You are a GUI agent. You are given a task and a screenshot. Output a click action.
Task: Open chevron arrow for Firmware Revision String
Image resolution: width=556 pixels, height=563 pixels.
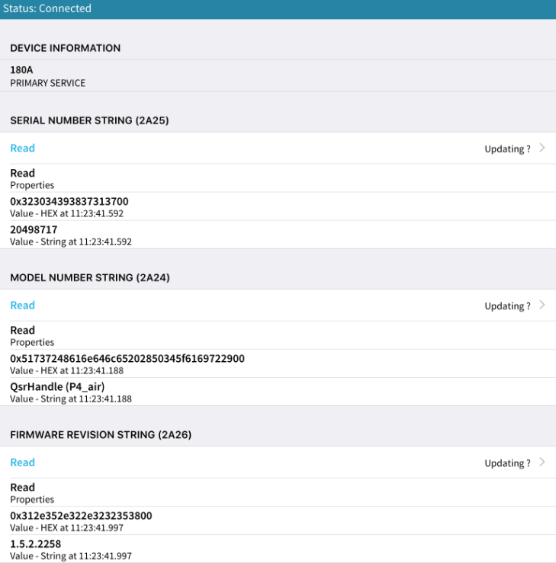542,462
